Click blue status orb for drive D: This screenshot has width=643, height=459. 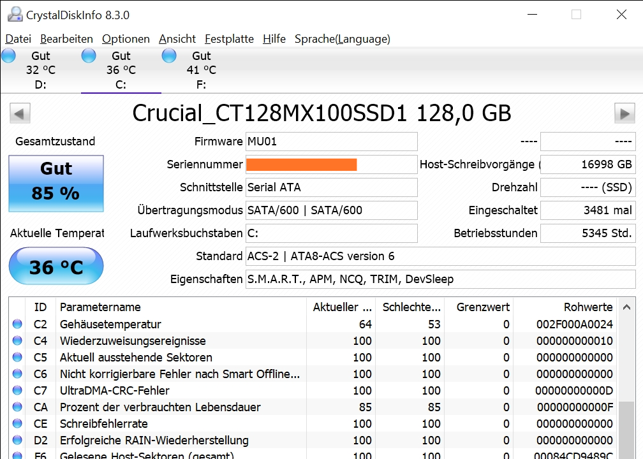click(x=9, y=55)
